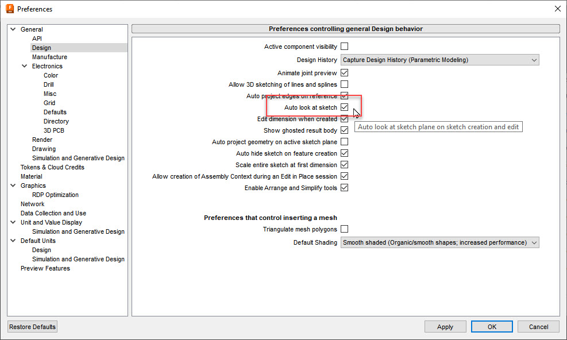Toggle Allow creation of Assembly Context checkbox
The height and width of the screenshot is (340, 567).
coord(344,176)
